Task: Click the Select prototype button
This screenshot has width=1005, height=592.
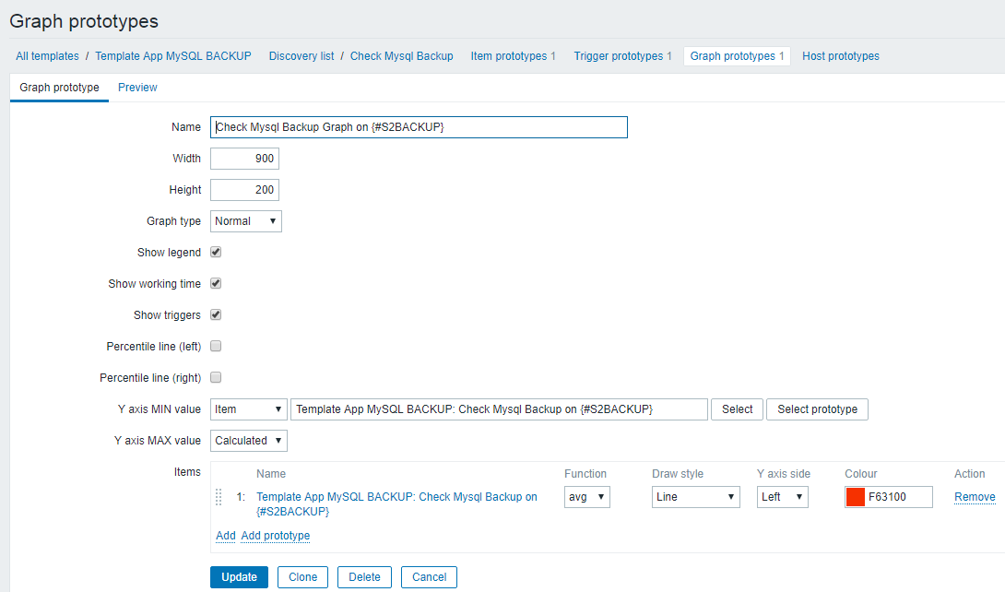Action: tap(817, 409)
